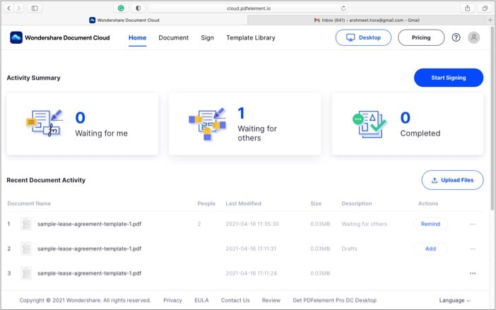The height and width of the screenshot is (310, 496).
Task: Click PDF file icon in row 2
Action: pyautogui.click(x=26, y=249)
